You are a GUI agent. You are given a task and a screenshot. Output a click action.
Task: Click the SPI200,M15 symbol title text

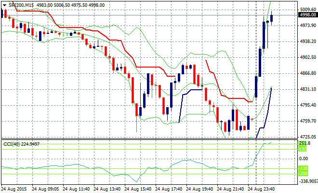point(21,5)
